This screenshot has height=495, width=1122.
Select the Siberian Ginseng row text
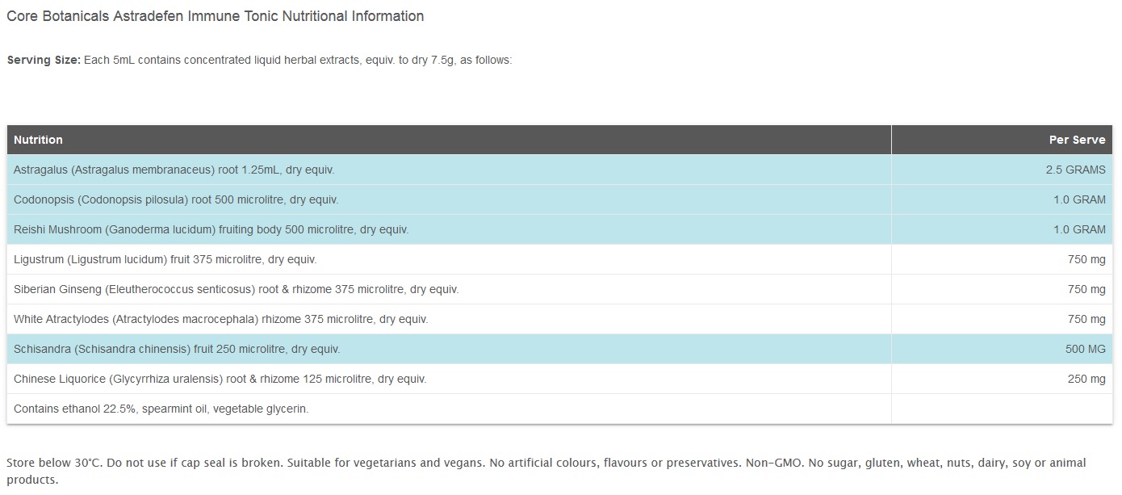[237, 289]
